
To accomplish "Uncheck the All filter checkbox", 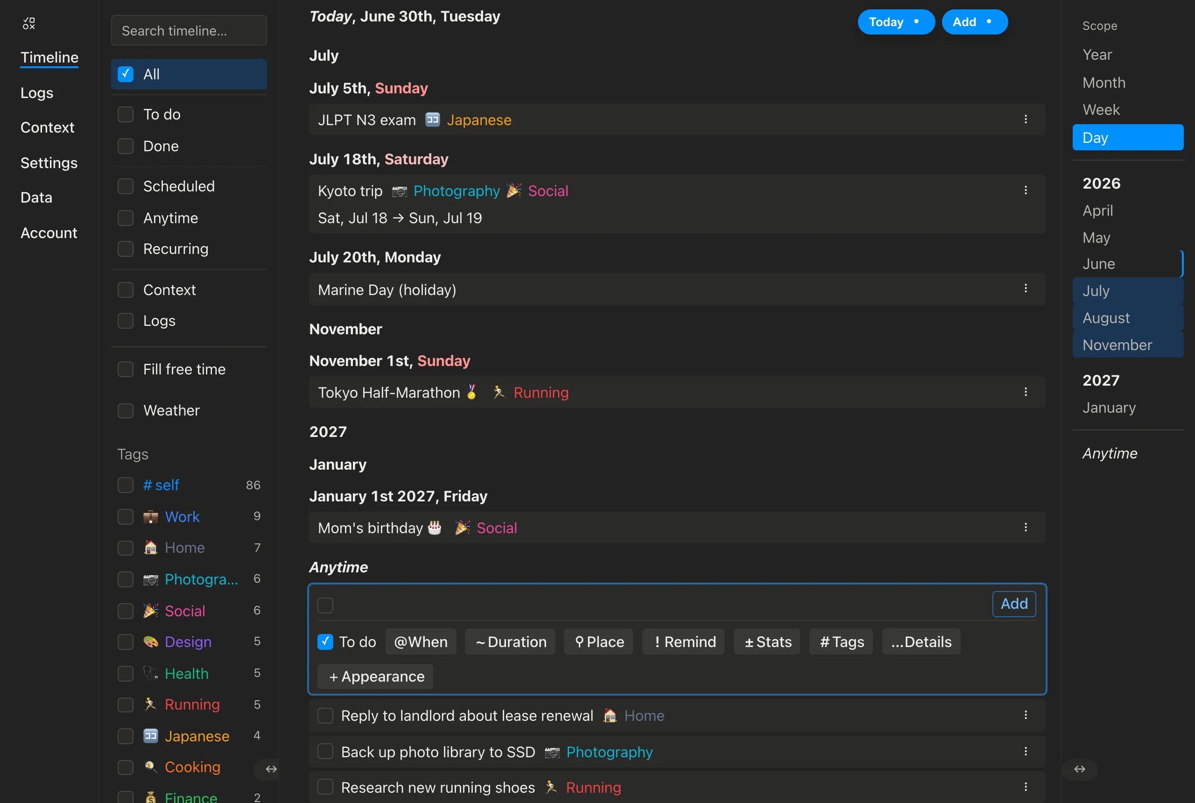I will (126, 74).
